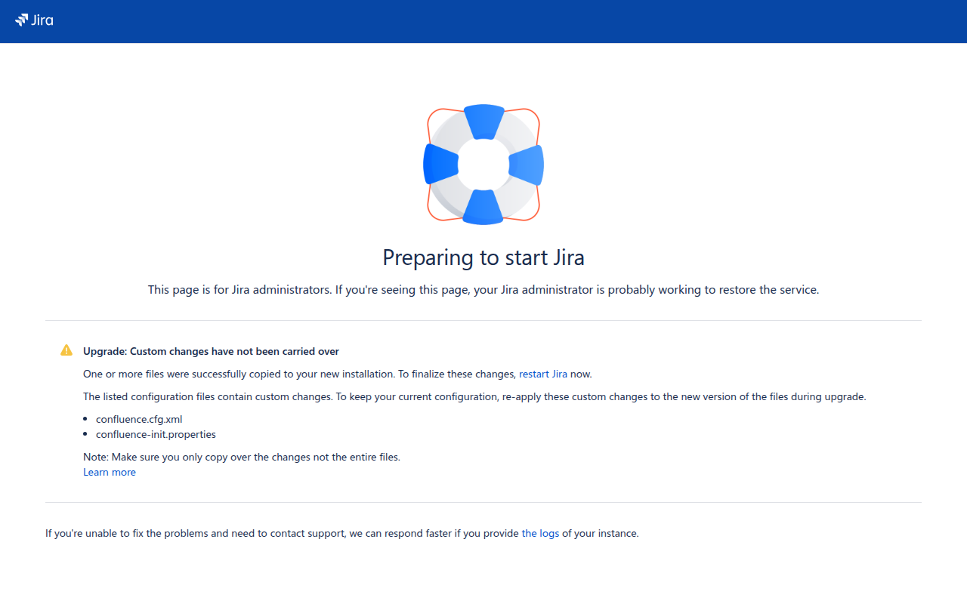Click the yellow warning triangle icon
Screen dimensions: 967x604
click(x=66, y=350)
